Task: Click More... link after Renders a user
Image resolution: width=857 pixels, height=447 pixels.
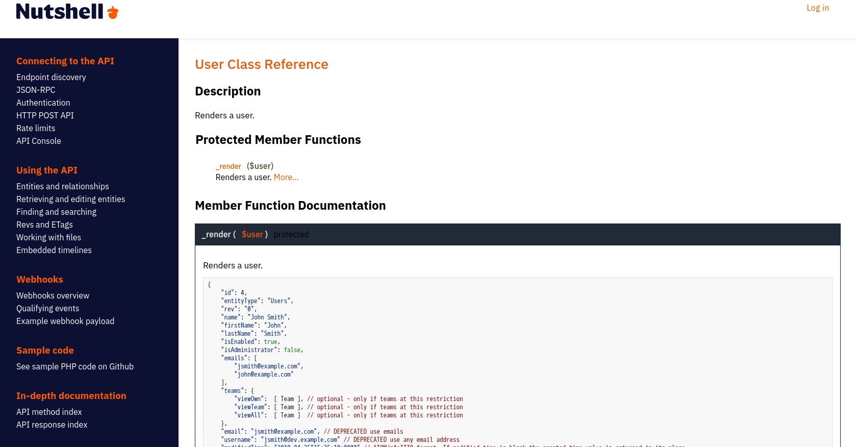Action: click(x=286, y=177)
